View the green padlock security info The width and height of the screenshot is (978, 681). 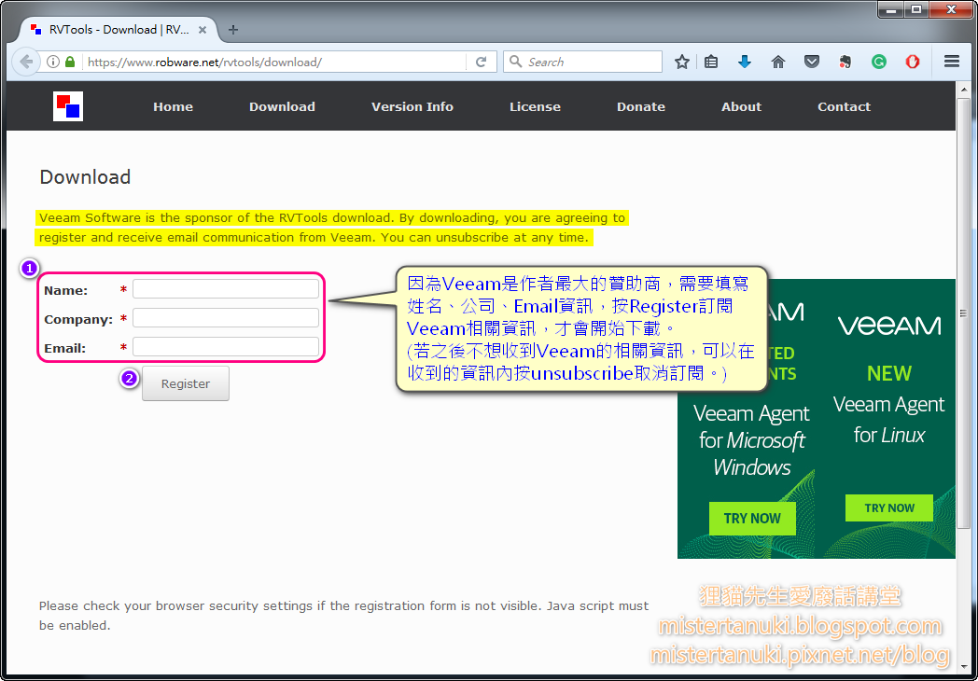point(70,62)
